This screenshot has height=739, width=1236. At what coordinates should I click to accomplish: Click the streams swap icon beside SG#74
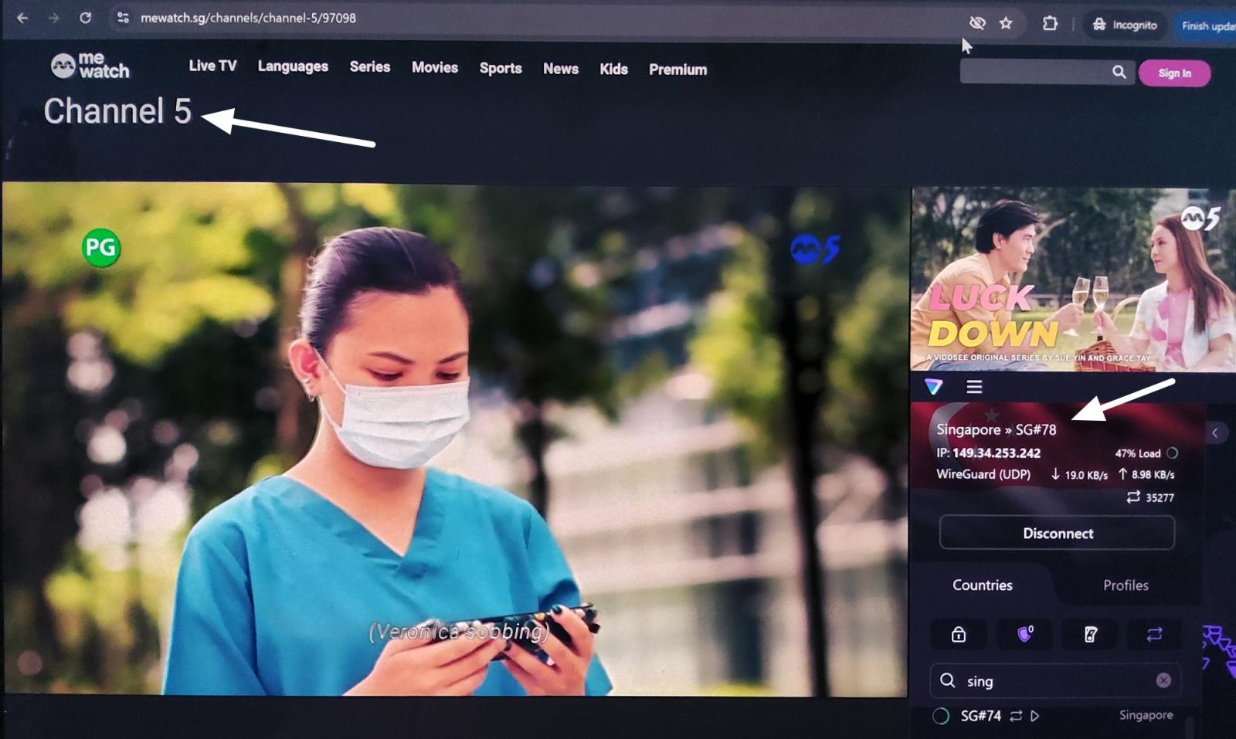coord(1016,717)
